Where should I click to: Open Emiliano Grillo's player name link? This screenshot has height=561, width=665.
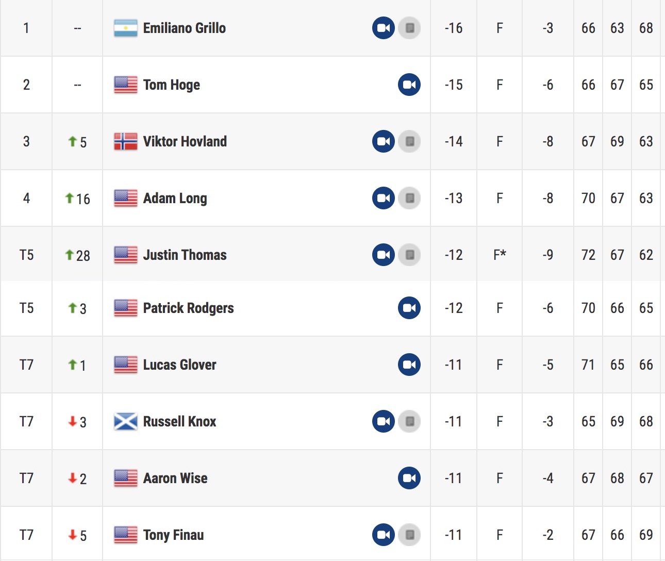(x=185, y=28)
